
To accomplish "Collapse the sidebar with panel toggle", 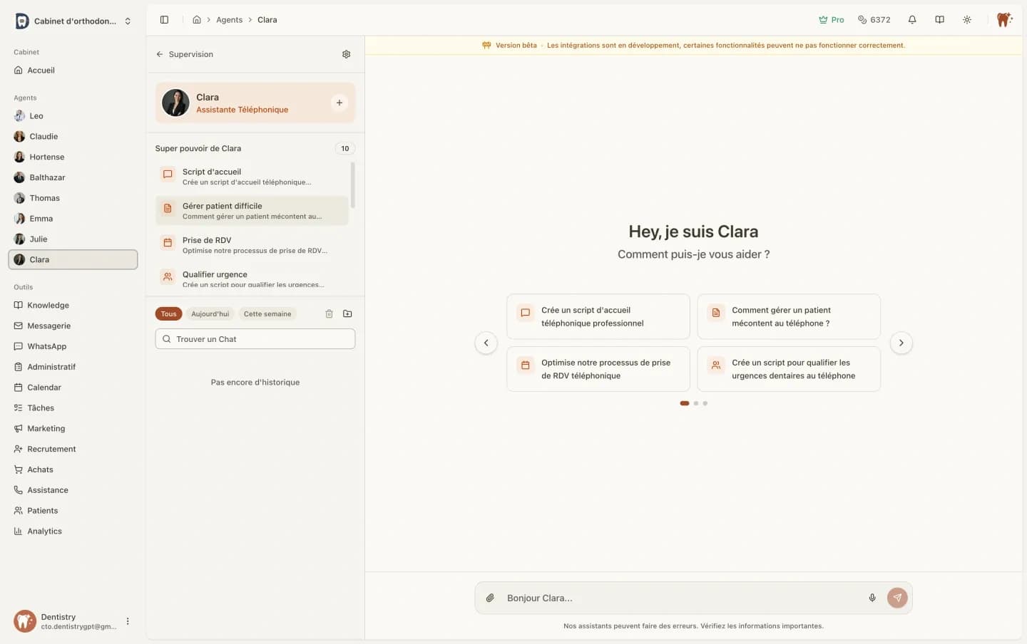I will click(x=164, y=20).
